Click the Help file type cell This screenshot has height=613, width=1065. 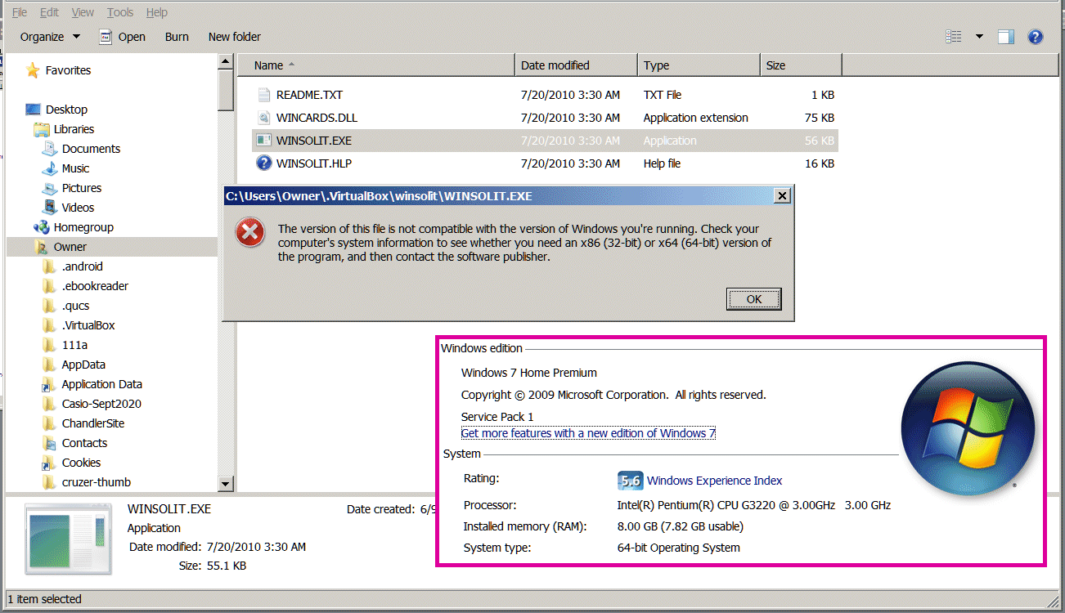[662, 163]
